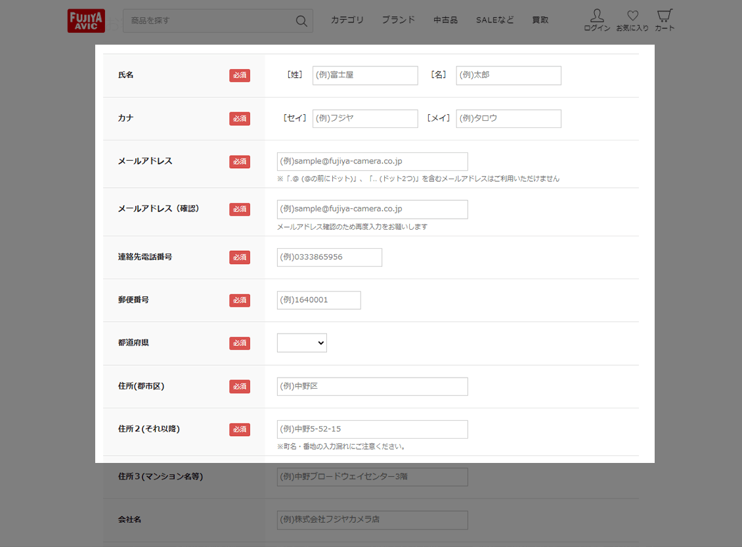Click the search magnifier icon

301,21
